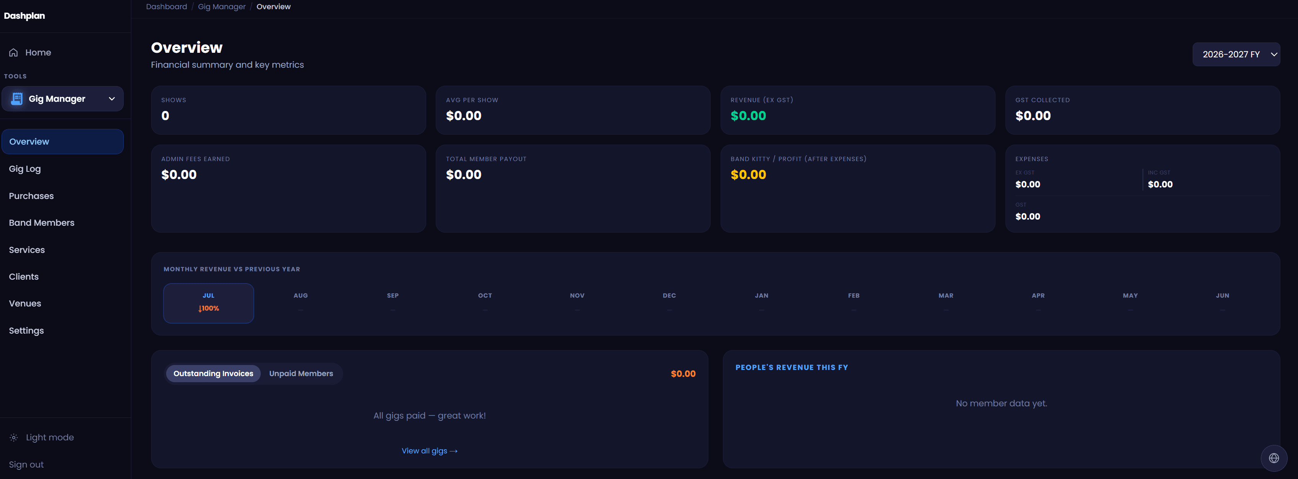This screenshot has height=479, width=1298.
Task: Expand the Gig Manager tool chevron
Action: point(112,99)
